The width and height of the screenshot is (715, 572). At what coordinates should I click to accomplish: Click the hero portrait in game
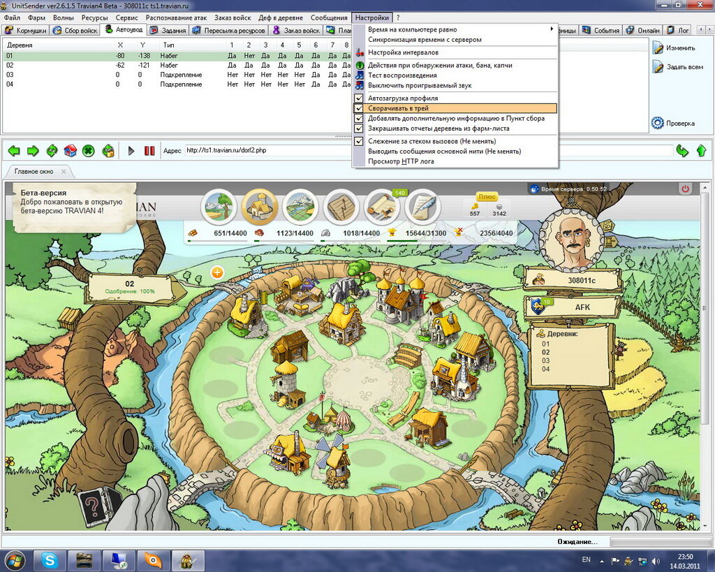click(571, 240)
